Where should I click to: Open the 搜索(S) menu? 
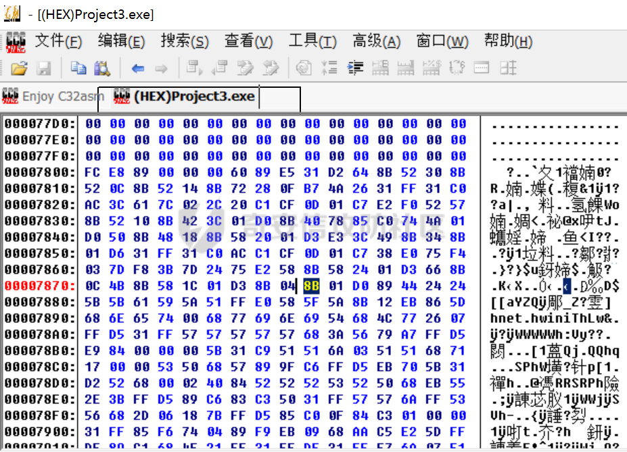tap(185, 42)
